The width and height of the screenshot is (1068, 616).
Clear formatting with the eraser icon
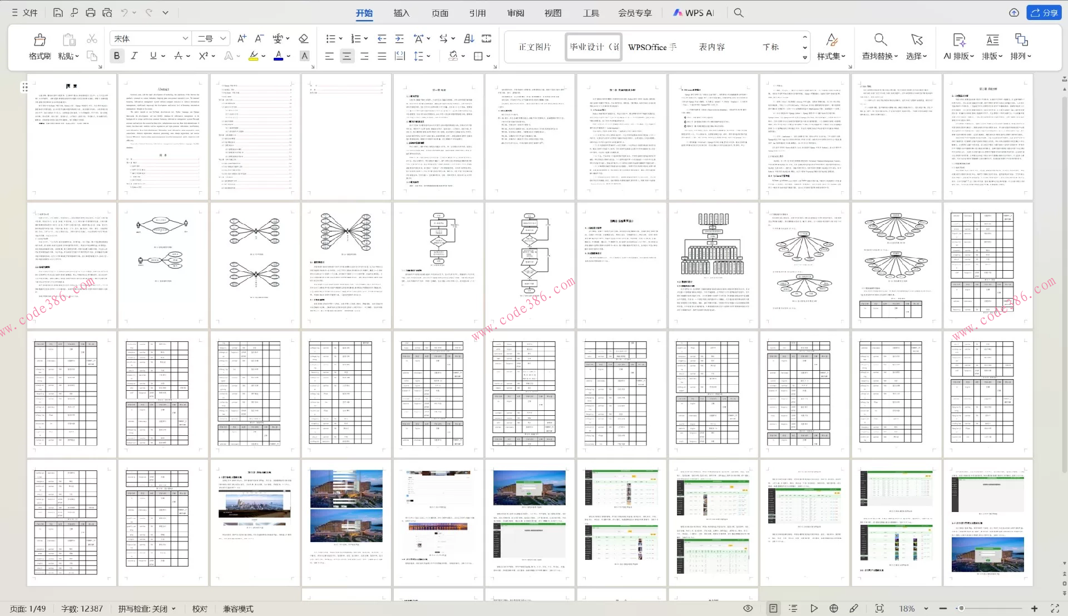[x=303, y=38]
